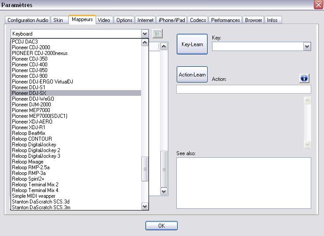Collapse the Keyboard device dropdown arrow
This screenshot has width=324, height=236.
(x=145, y=34)
